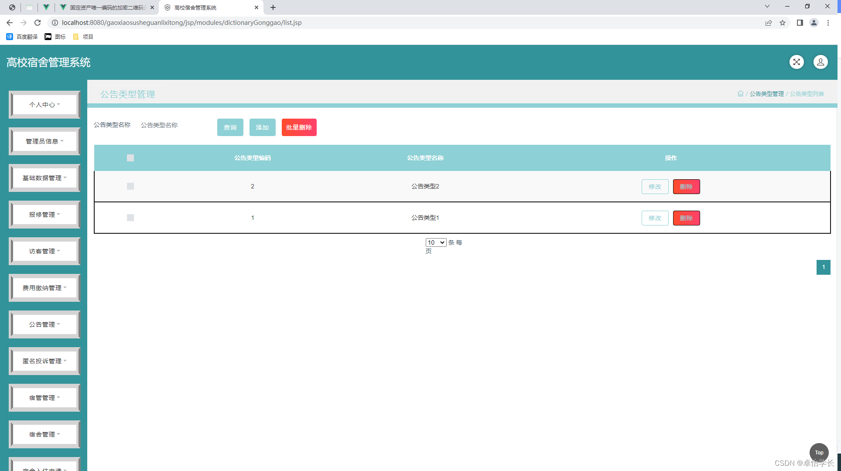The height and width of the screenshot is (471, 841).
Task: Open the browser side panel icon
Action: click(800, 23)
